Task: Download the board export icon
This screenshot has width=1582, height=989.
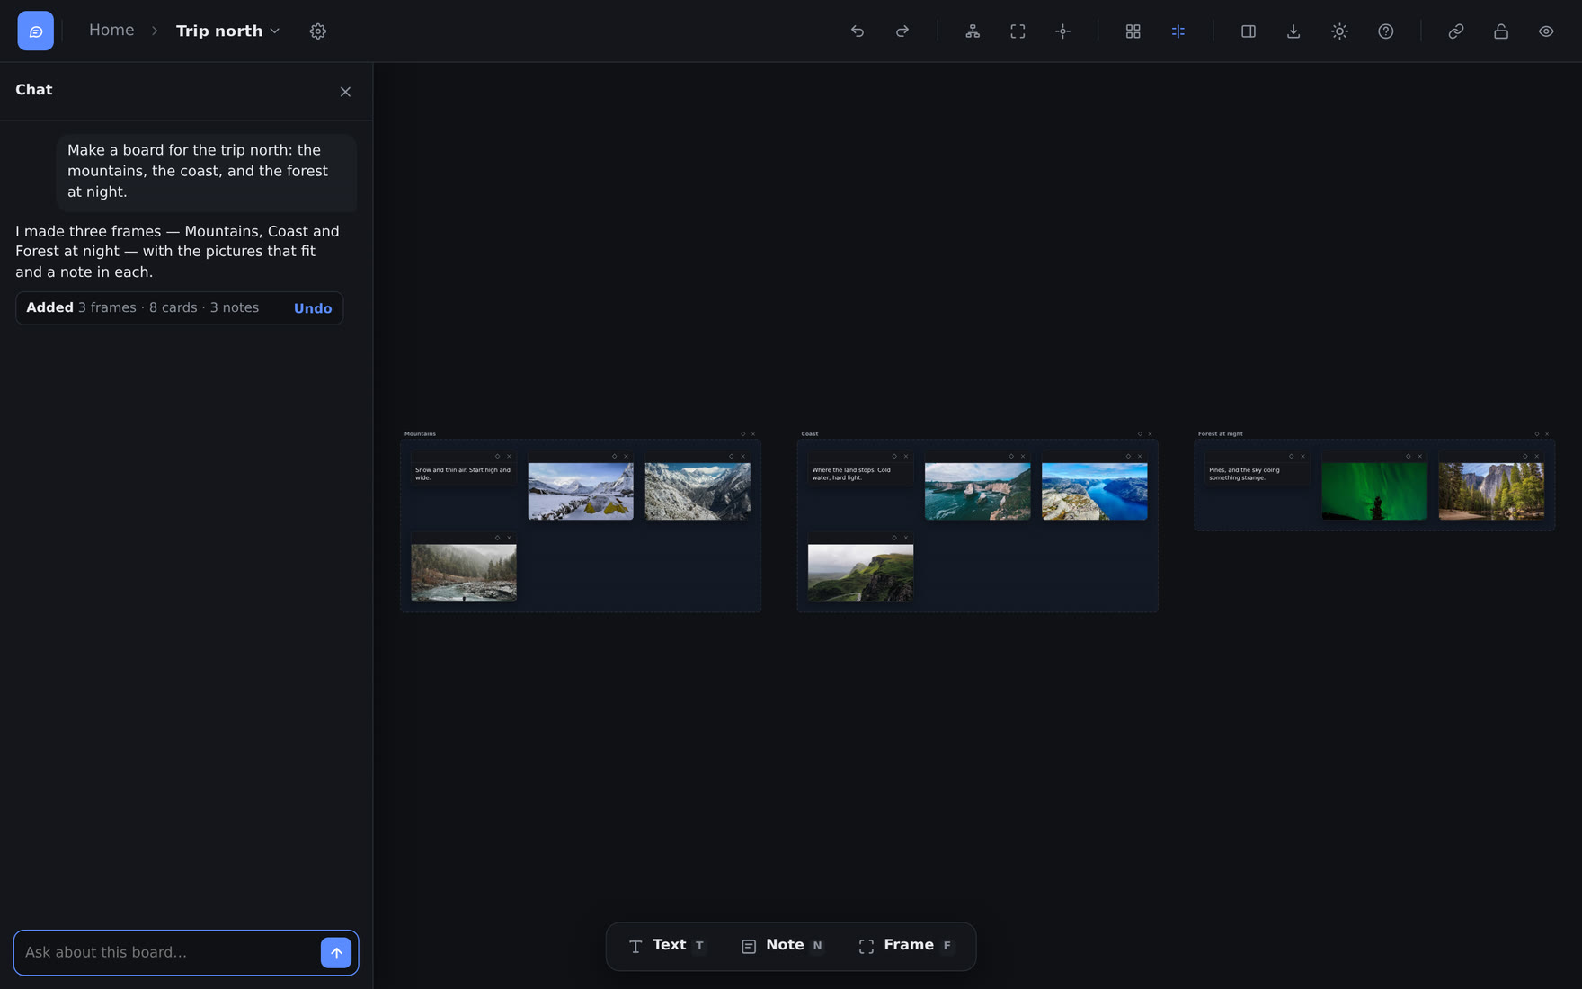Action: coord(1293,31)
